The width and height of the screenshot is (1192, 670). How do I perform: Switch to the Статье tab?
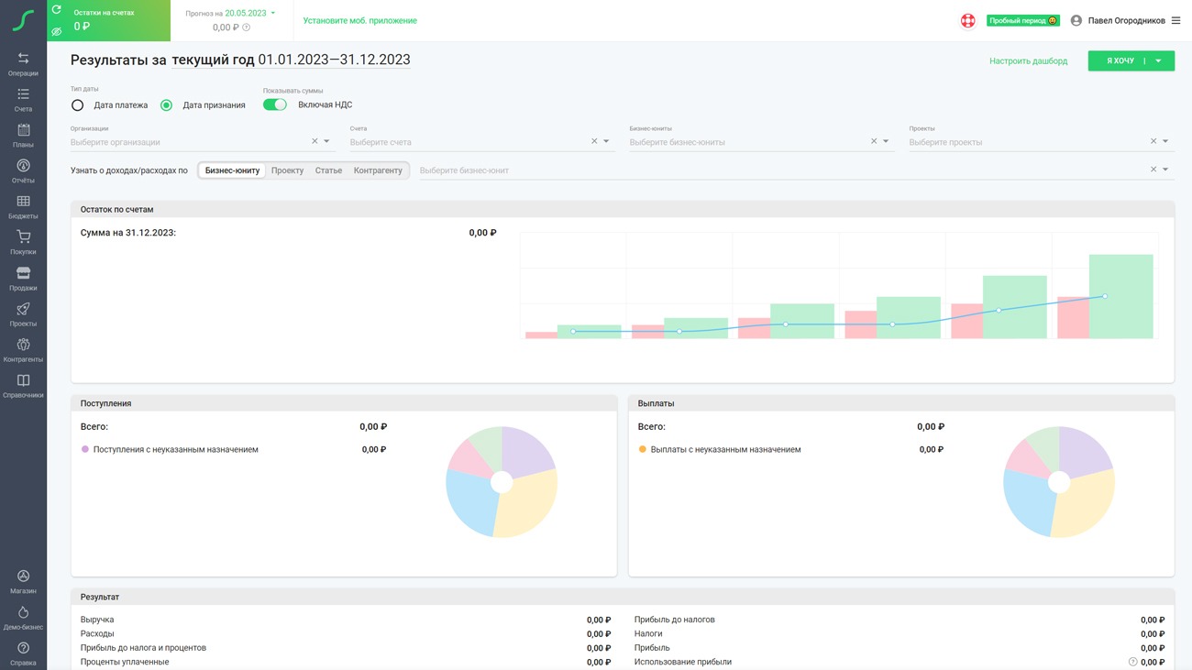click(328, 170)
